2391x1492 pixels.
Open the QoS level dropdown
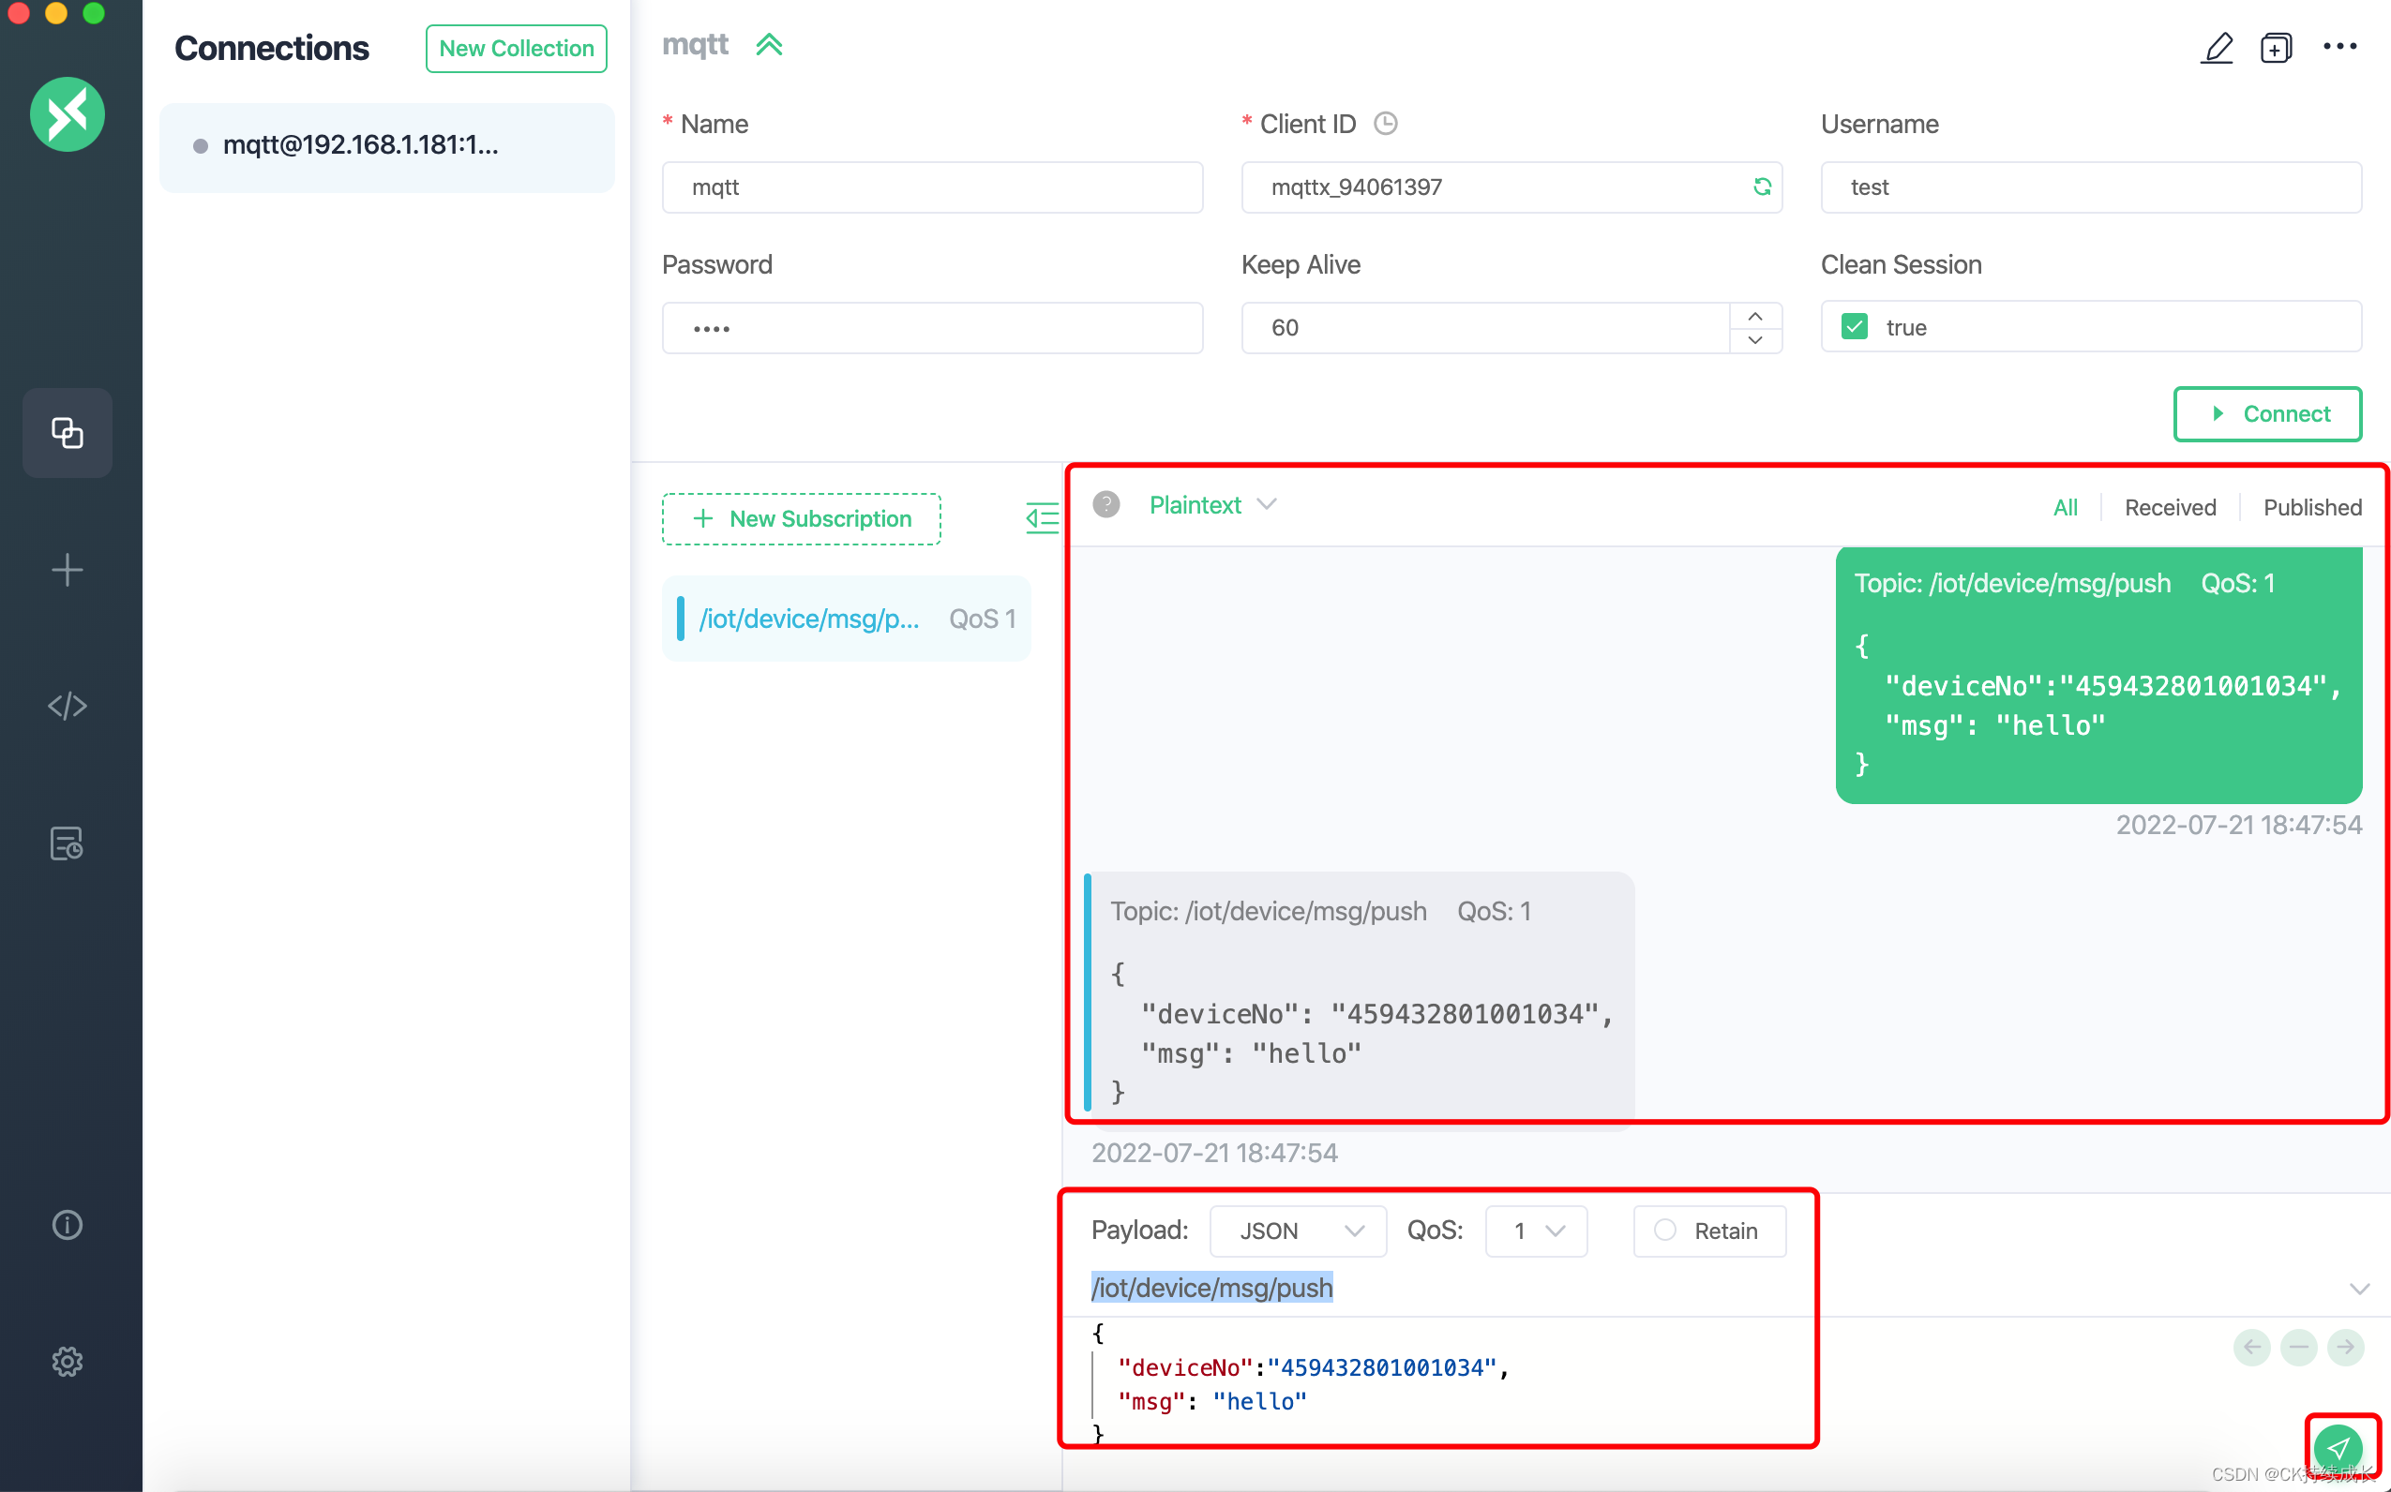pyautogui.click(x=1536, y=1231)
